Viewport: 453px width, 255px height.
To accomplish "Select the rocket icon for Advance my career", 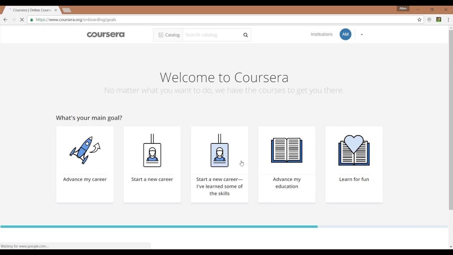I will (85, 150).
